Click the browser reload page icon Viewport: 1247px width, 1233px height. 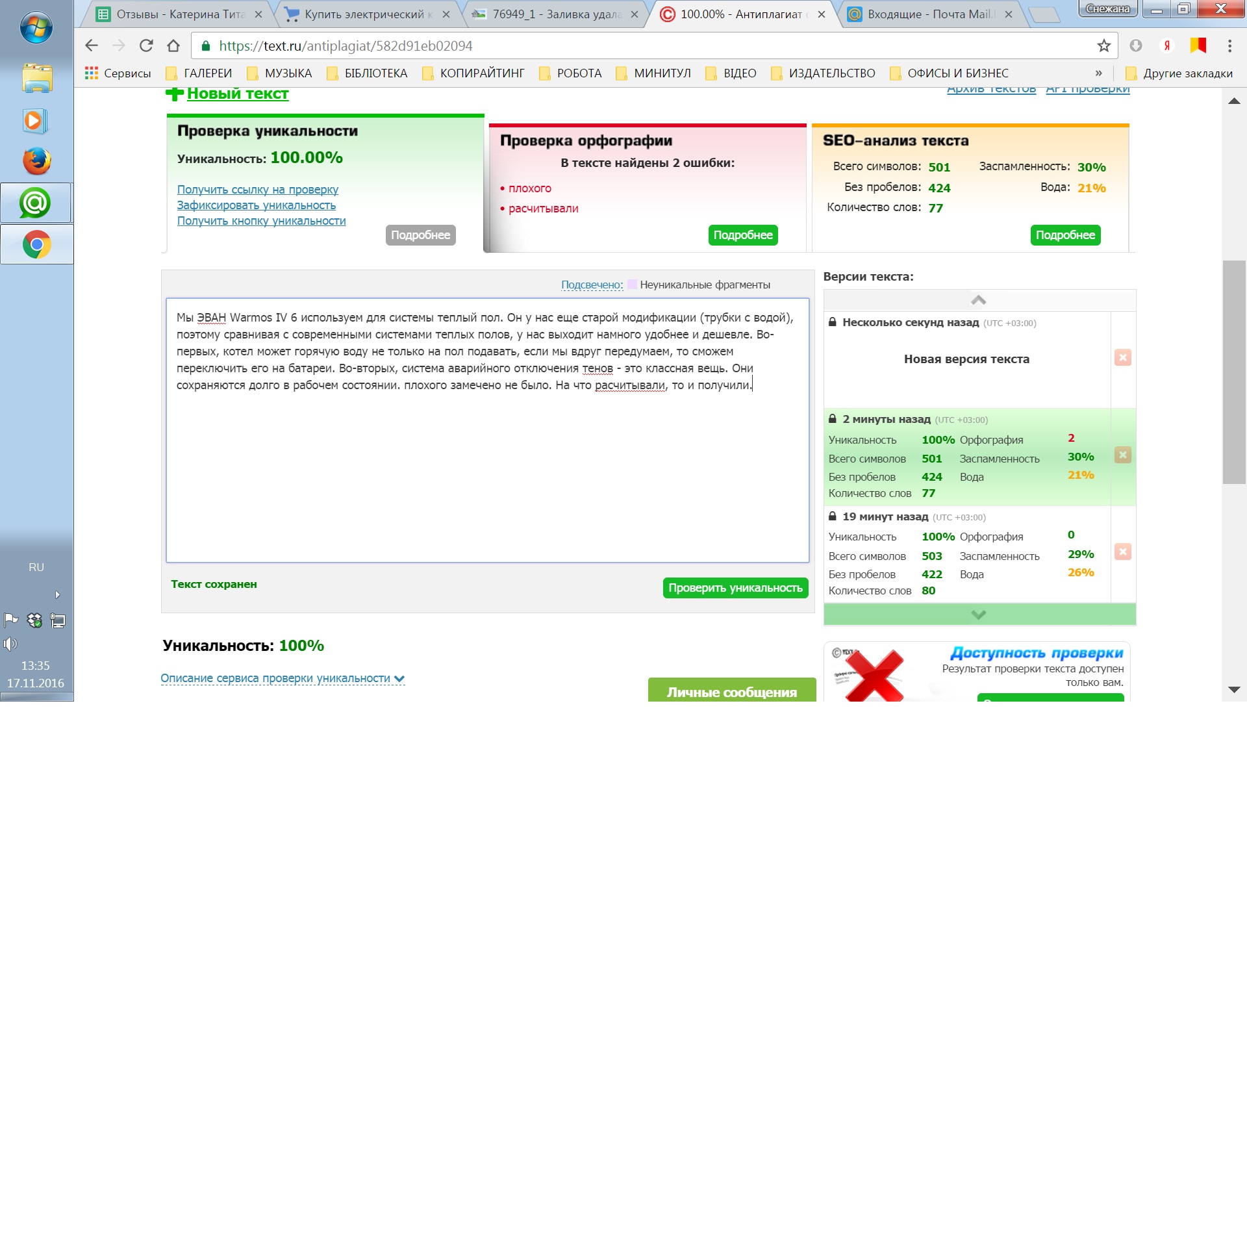pyautogui.click(x=146, y=45)
